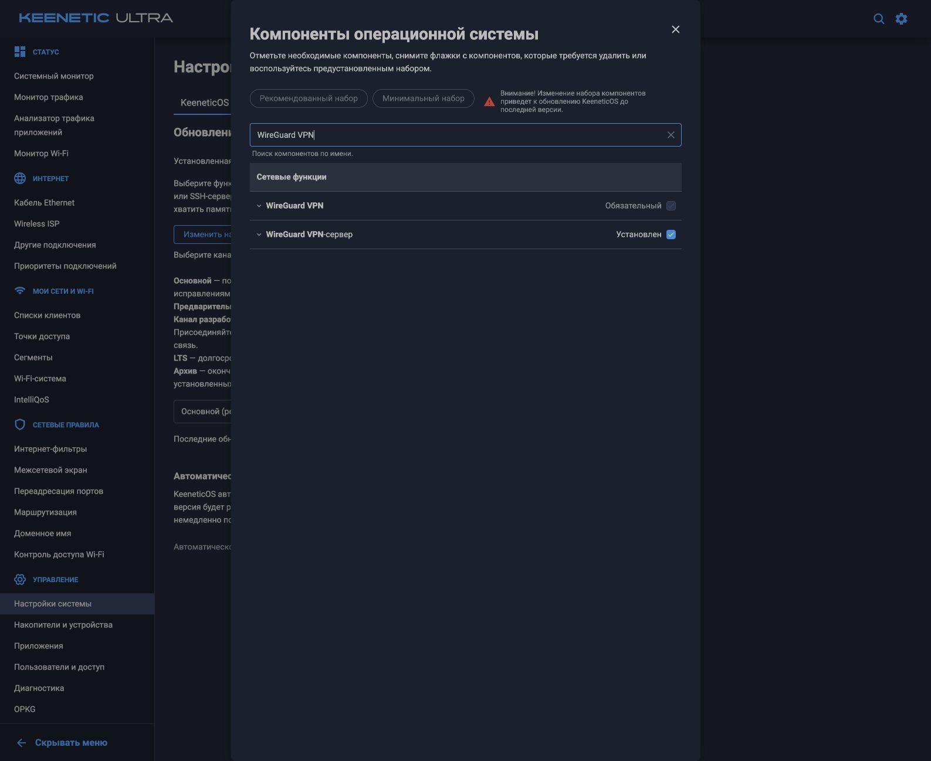Select the Минимальный набор preset
Image resolution: width=931 pixels, height=761 pixels.
424,98
